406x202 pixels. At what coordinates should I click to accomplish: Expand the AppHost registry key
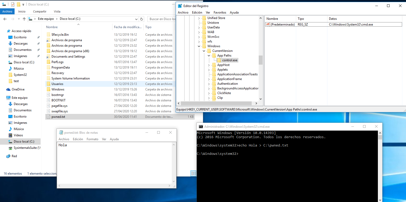[209, 65]
